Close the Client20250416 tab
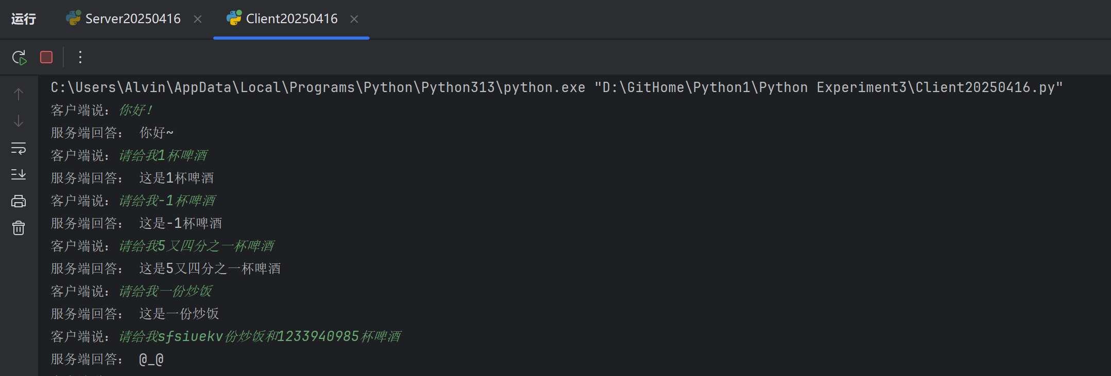This screenshot has height=376, width=1111. (354, 19)
